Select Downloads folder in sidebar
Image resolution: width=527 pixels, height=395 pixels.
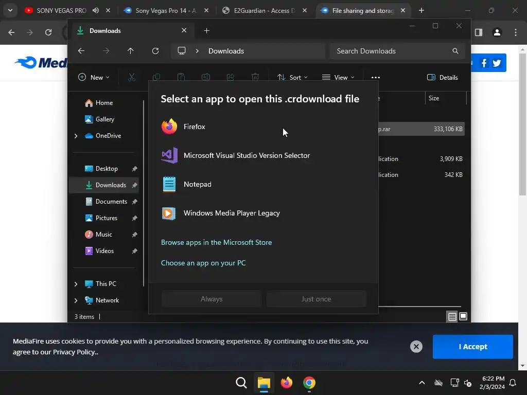click(x=104, y=185)
